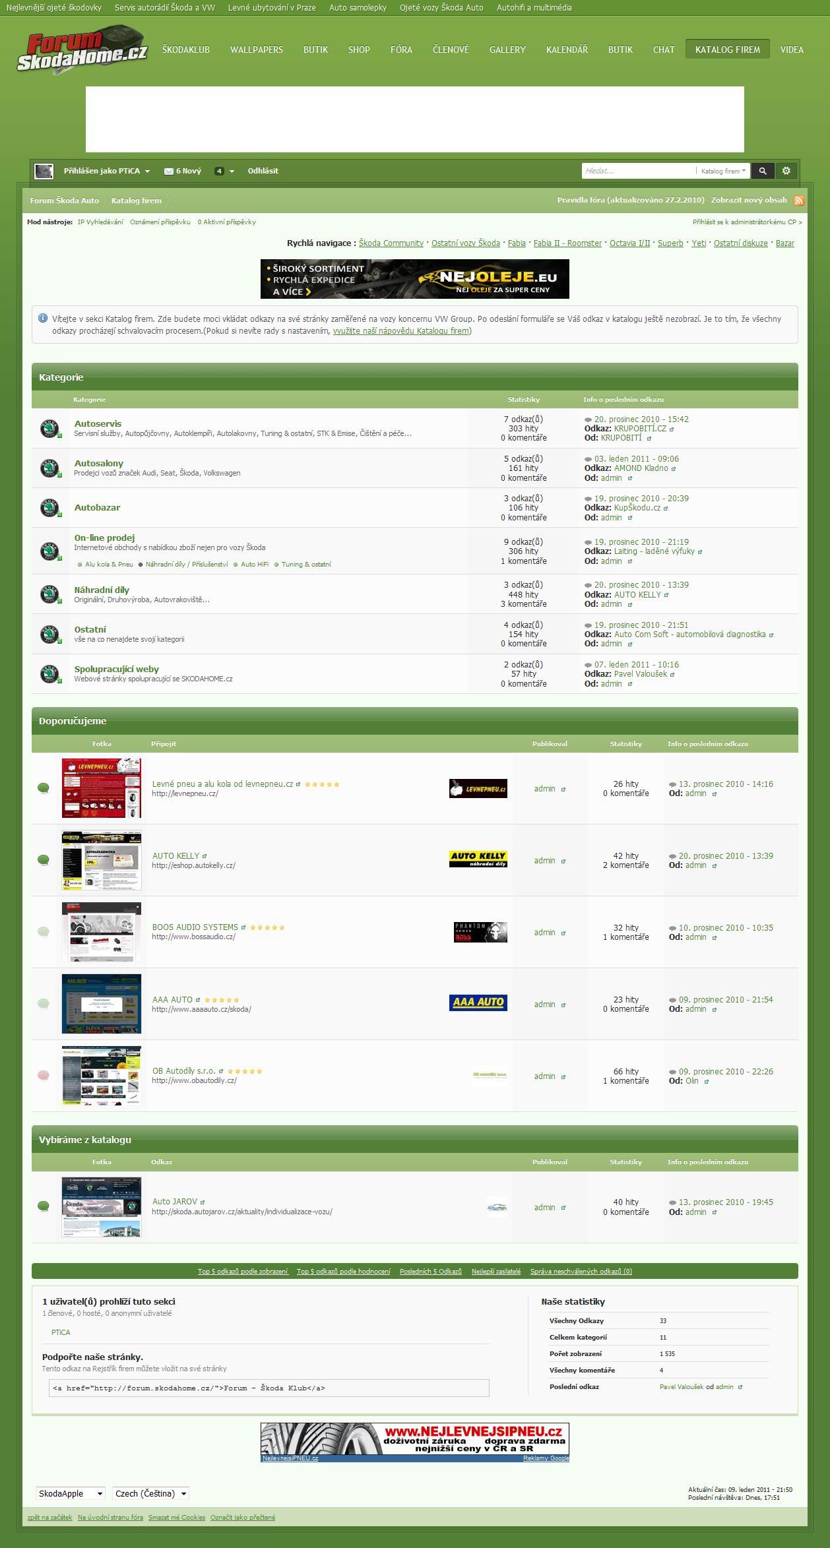Click the Phantom Boss audio logo
Viewport: 830px width, 1548px height.
tap(480, 932)
